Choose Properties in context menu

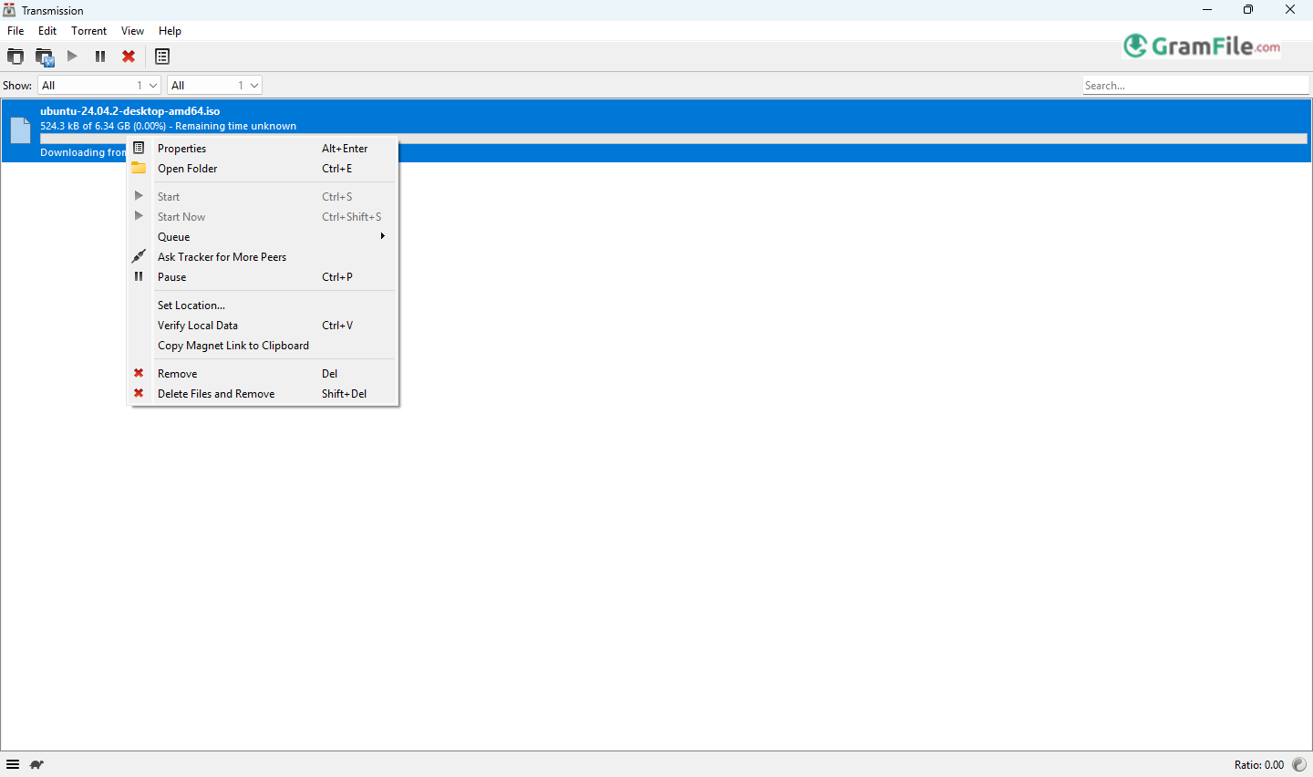click(x=264, y=149)
